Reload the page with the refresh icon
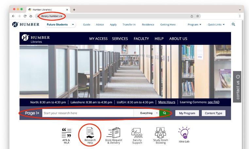Screen dimensions: 249x149 pyautogui.click(x=25, y=16)
